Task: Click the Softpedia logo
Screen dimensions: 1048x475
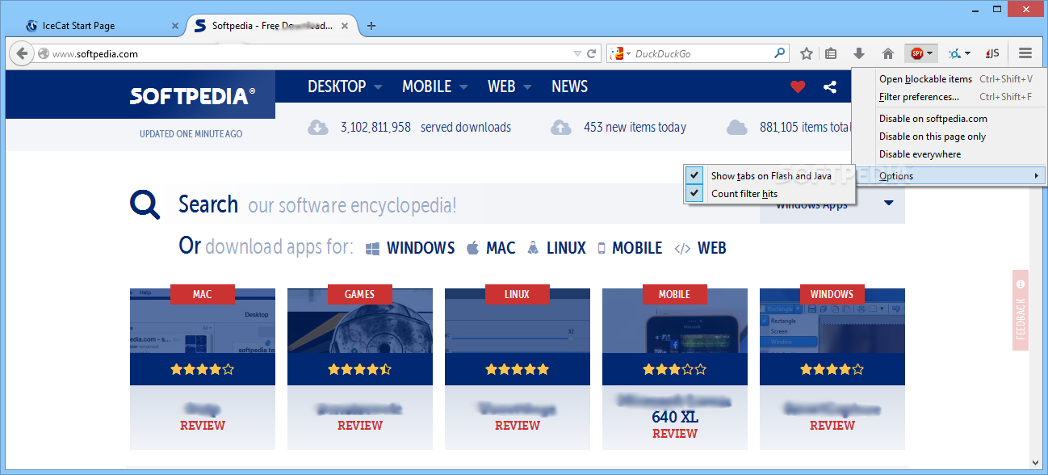Action: tap(192, 96)
